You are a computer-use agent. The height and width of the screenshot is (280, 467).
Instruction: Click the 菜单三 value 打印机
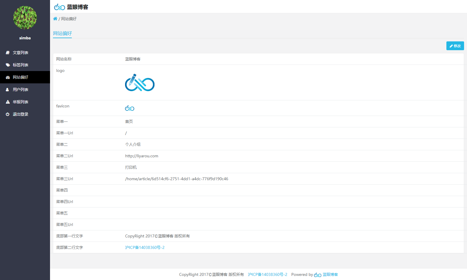click(131, 167)
